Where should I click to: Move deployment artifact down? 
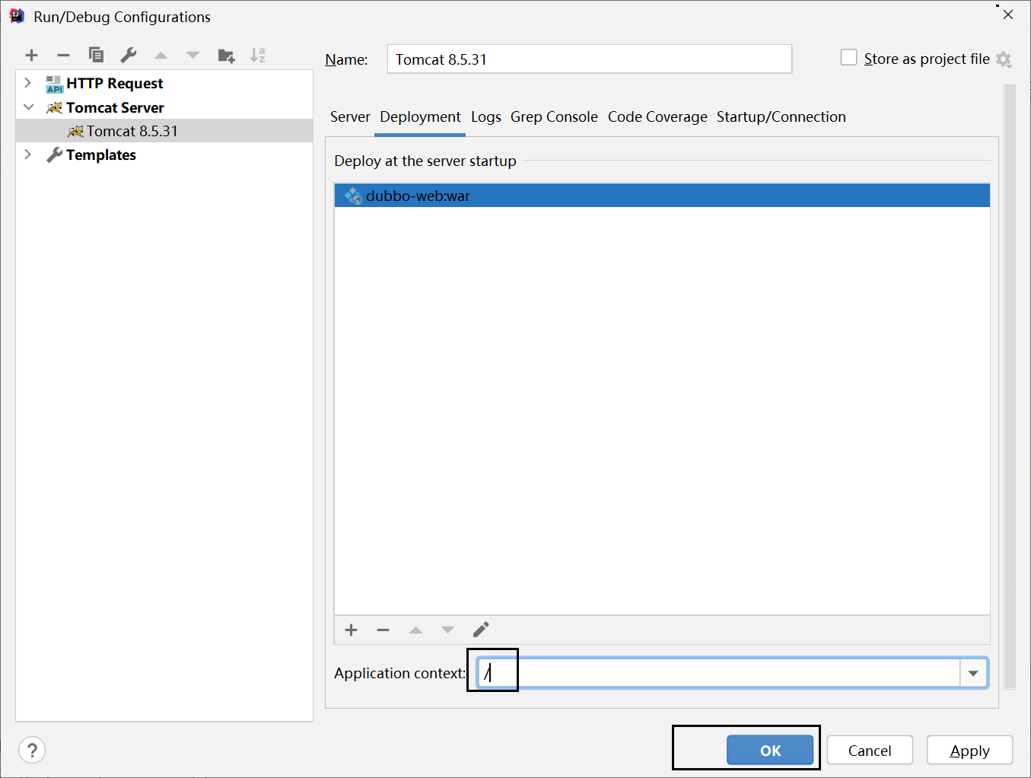tap(447, 630)
